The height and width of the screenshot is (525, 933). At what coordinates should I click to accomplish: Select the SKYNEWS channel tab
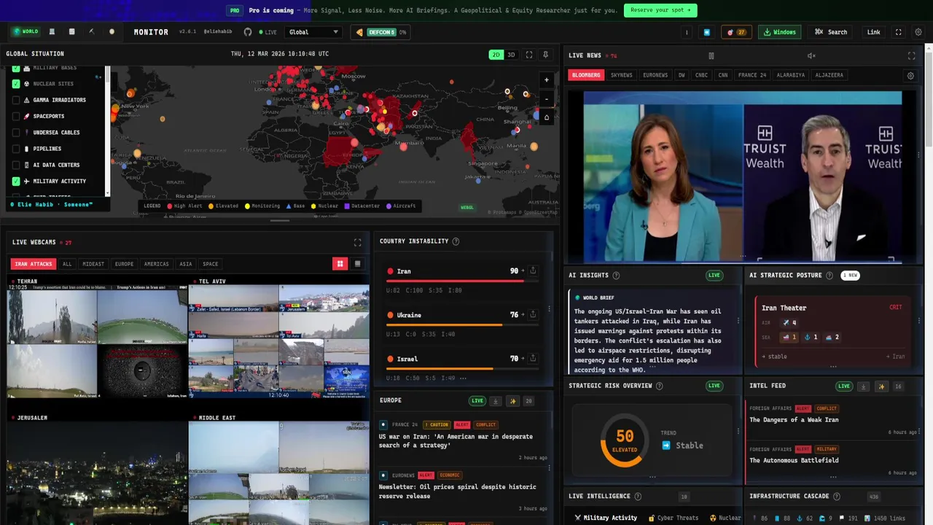click(622, 75)
